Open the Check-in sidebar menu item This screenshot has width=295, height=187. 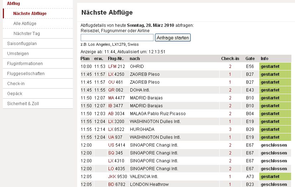pos(16,84)
